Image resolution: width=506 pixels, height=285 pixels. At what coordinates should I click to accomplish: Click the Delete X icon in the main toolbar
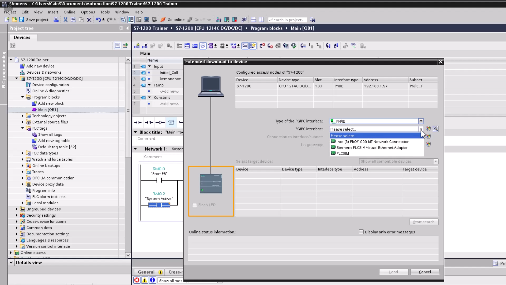[89, 20]
